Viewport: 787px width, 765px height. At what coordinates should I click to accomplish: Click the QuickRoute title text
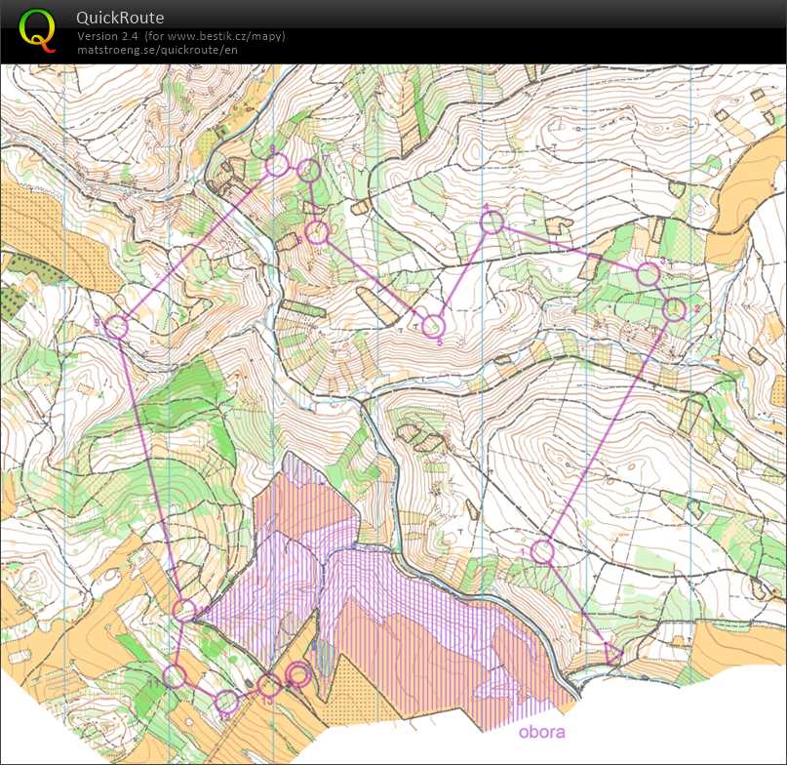pos(120,18)
